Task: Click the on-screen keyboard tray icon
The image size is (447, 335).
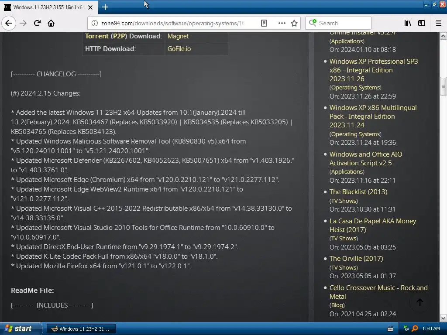Action: click(x=390, y=329)
